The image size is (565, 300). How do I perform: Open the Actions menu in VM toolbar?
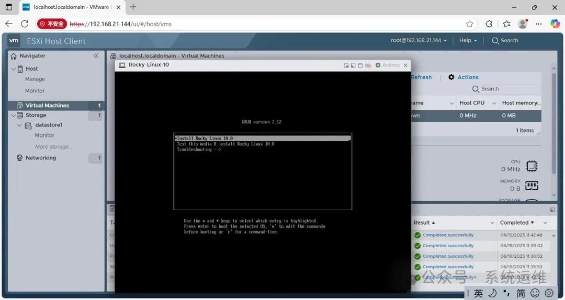(x=468, y=77)
